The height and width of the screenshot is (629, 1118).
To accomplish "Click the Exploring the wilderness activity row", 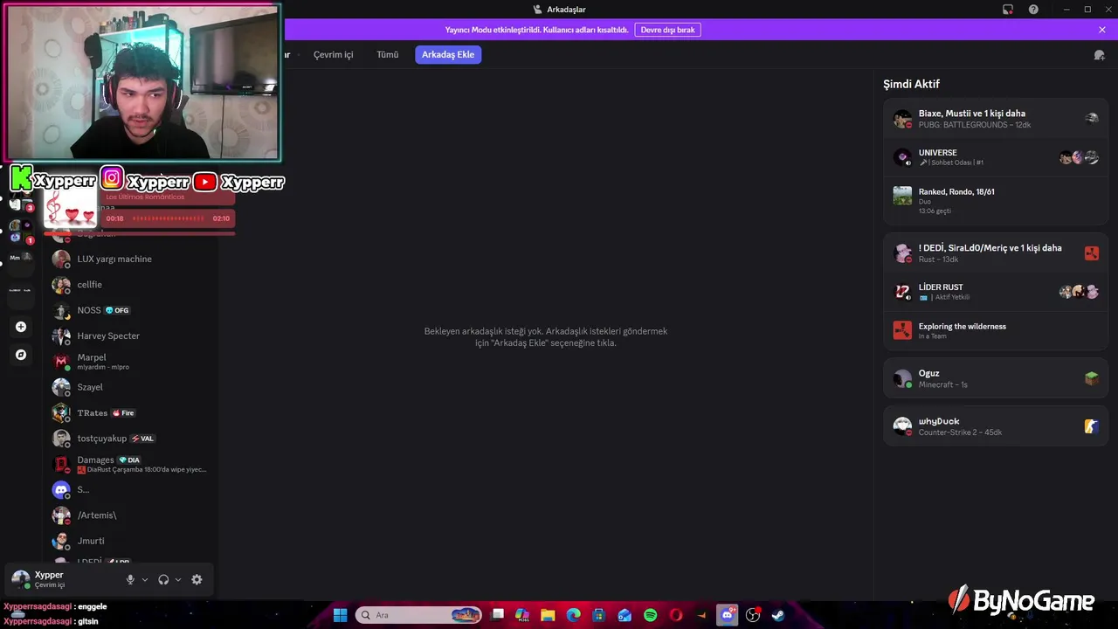I will (996, 330).
